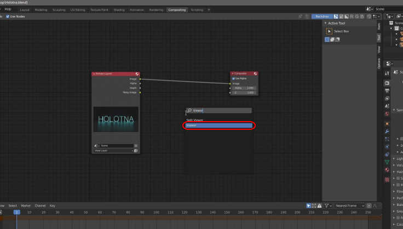Open the View Layer dropdown in node

click(113, 151)
